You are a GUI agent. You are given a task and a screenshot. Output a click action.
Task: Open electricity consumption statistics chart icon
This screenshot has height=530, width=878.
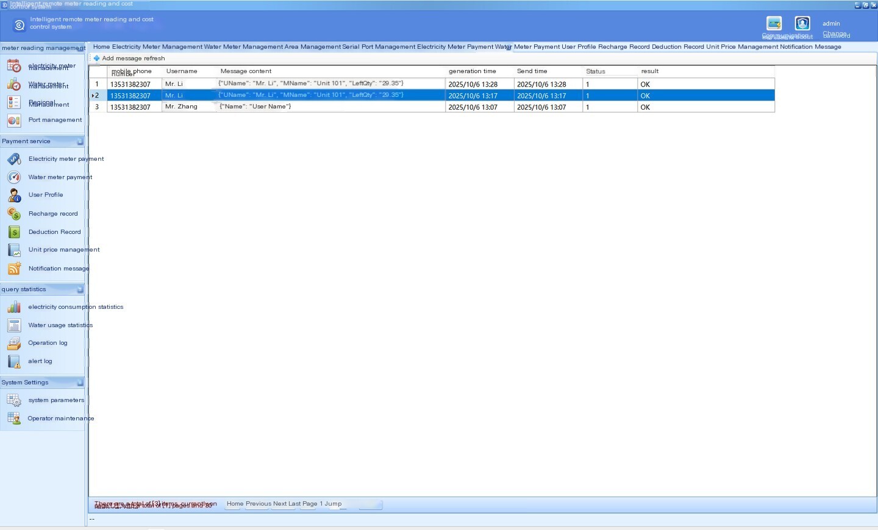click(x=14, y=307)
